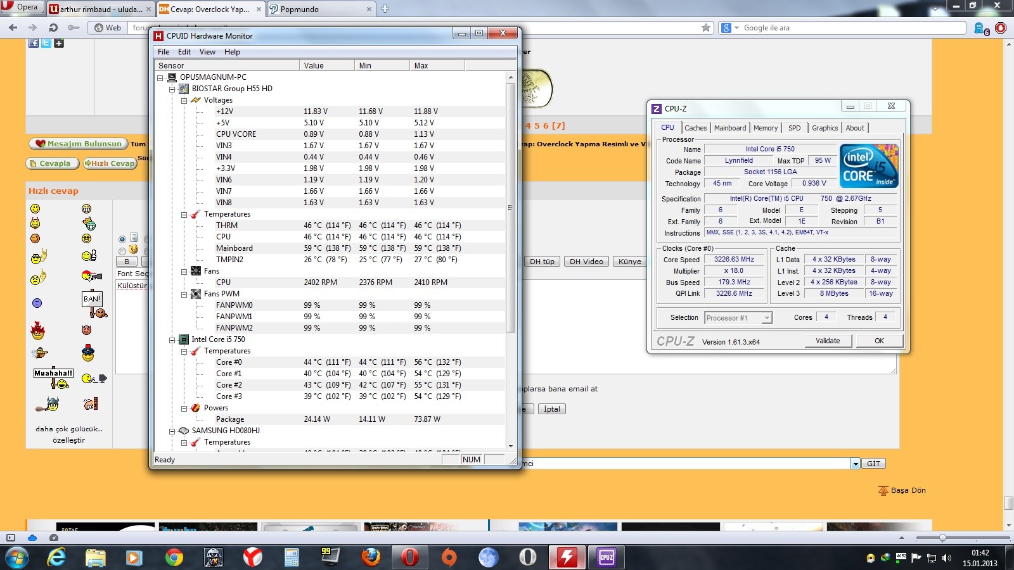This screenshot has width=1014, height=570.
Task: Reload the page in Opera
Action: [53, 28]
